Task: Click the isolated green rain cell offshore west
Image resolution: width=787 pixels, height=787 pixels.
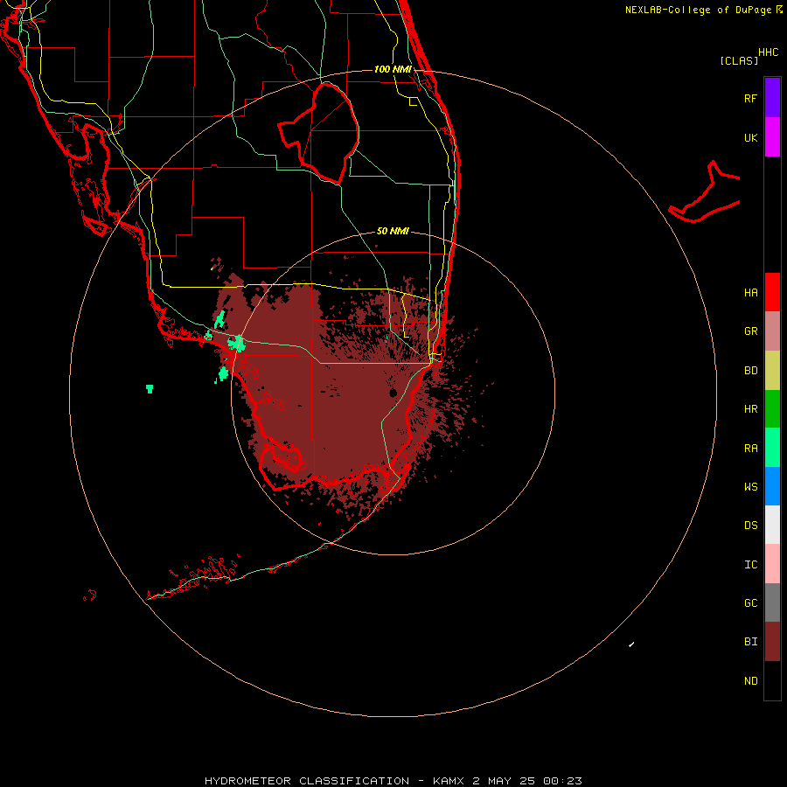Action: click(x=150, y=388)
